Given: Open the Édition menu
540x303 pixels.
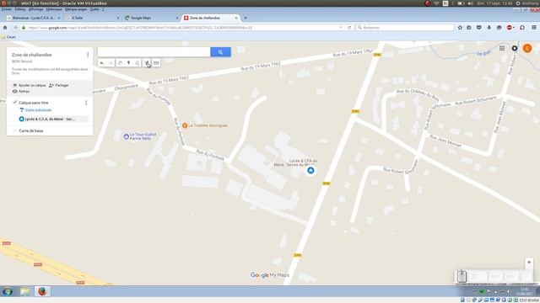Looking at the screenshot, I should [19, 9].
